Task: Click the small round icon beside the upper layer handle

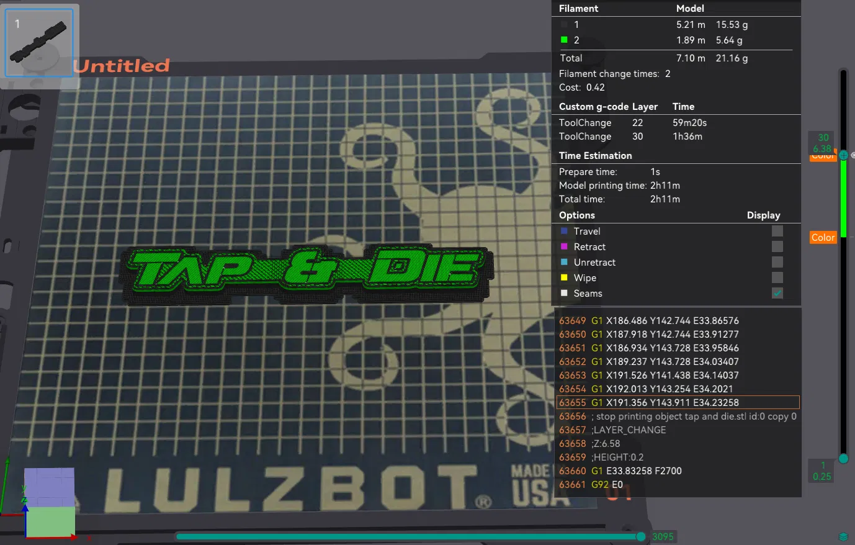Action: click(853, 155)
